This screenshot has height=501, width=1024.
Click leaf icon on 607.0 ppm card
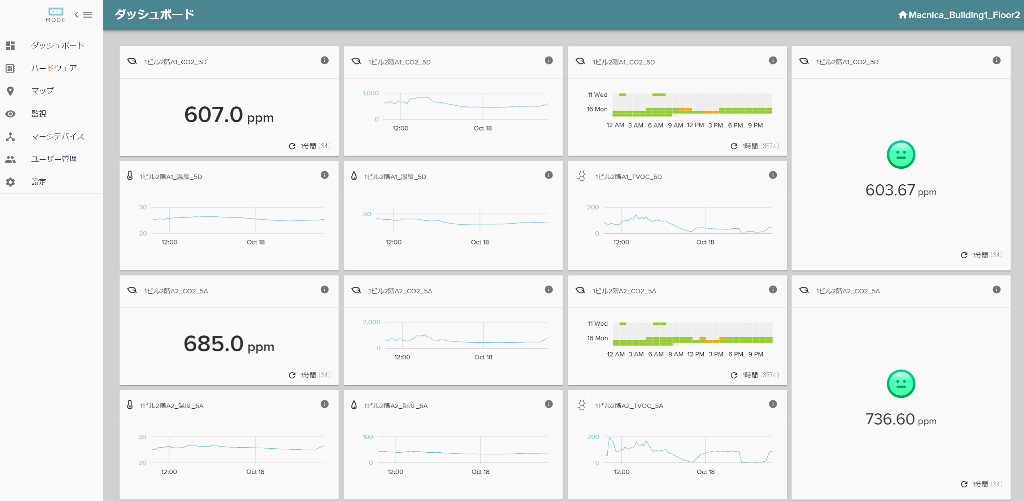click(x=132, y=61)
